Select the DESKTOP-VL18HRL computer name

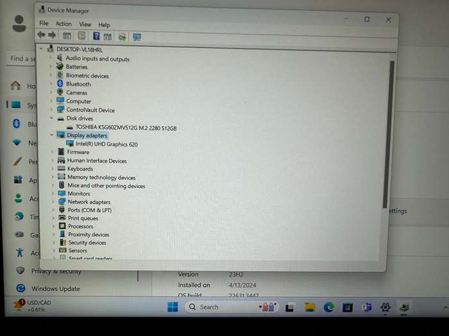pos(80,49)
